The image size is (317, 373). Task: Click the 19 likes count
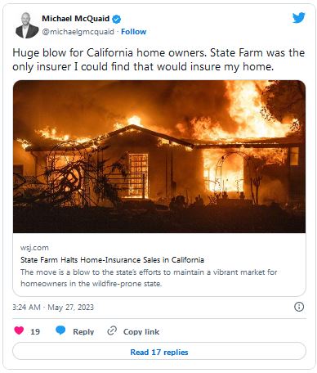point(35,331)
